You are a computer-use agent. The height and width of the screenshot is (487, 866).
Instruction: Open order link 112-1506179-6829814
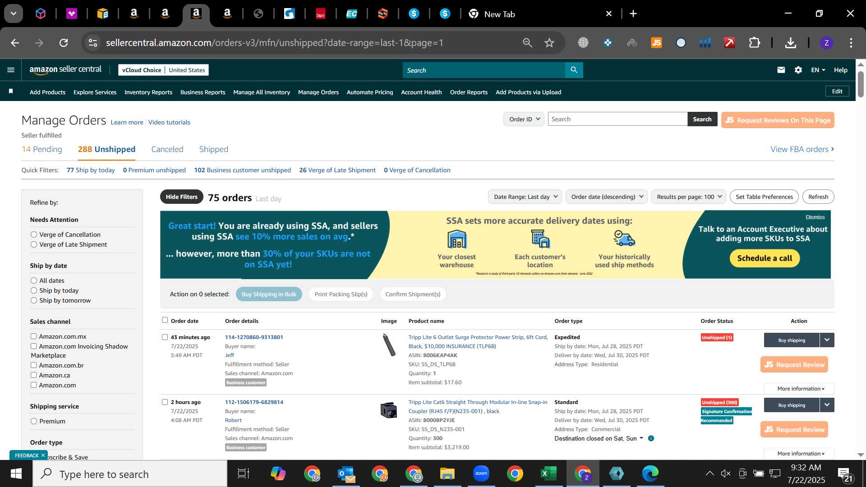[254, 402]
